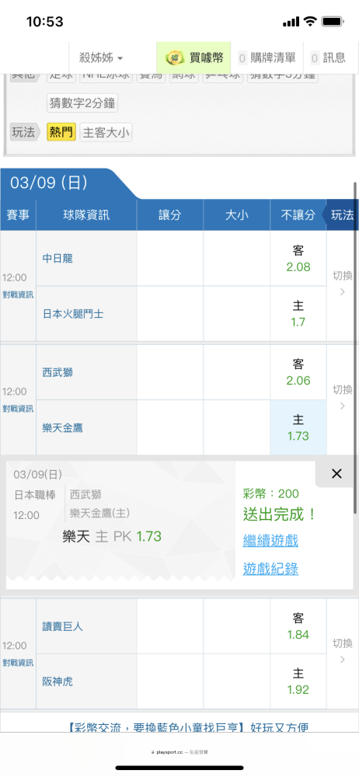Image resolution: width=359 pixels, height=777 pixels.
Task: Open the 彩幣交流 announcement link
Action: pyautogui.click(x=188, y=727)
